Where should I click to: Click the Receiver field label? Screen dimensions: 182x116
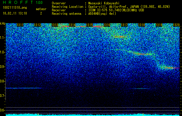tap(59, 10)
